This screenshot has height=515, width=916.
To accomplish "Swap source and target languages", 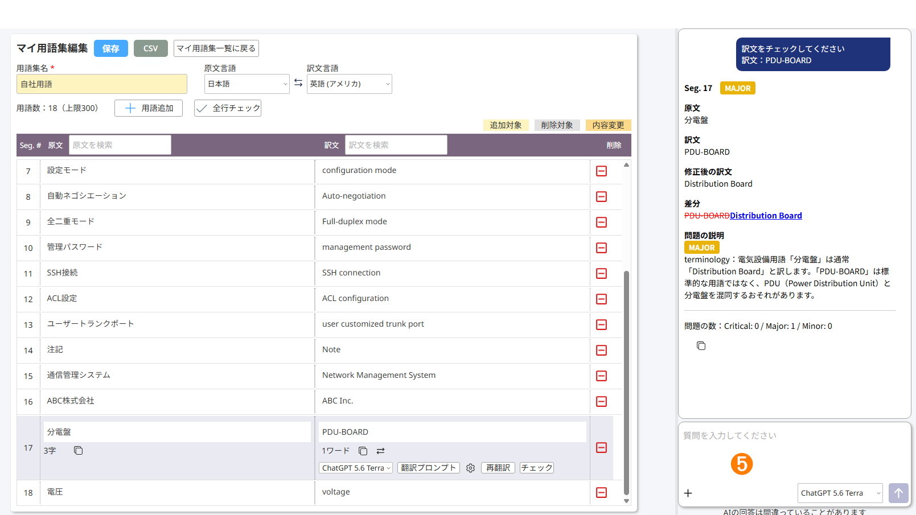I will click(298, 83).
